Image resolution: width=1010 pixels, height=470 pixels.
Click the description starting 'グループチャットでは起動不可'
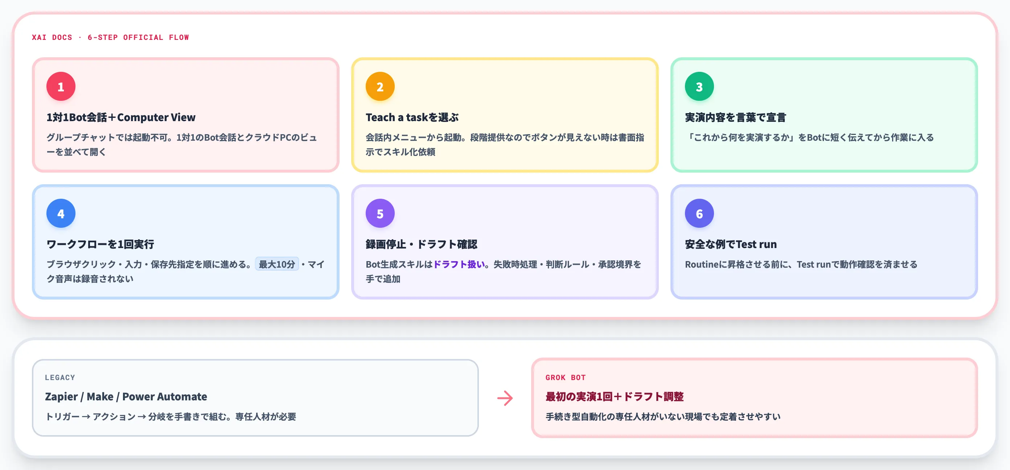(x=181, y=144)
